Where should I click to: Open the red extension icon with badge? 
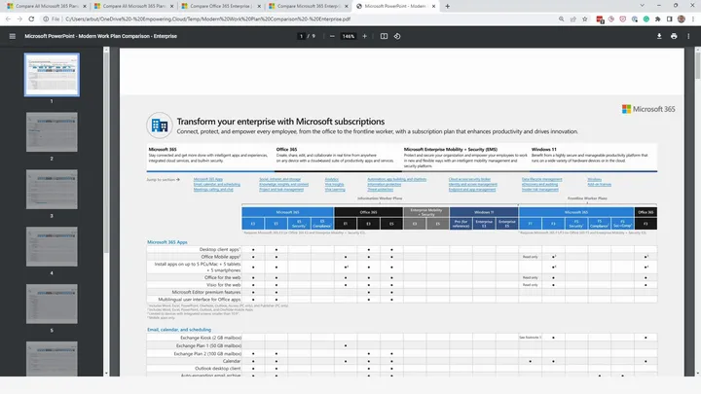600,19
